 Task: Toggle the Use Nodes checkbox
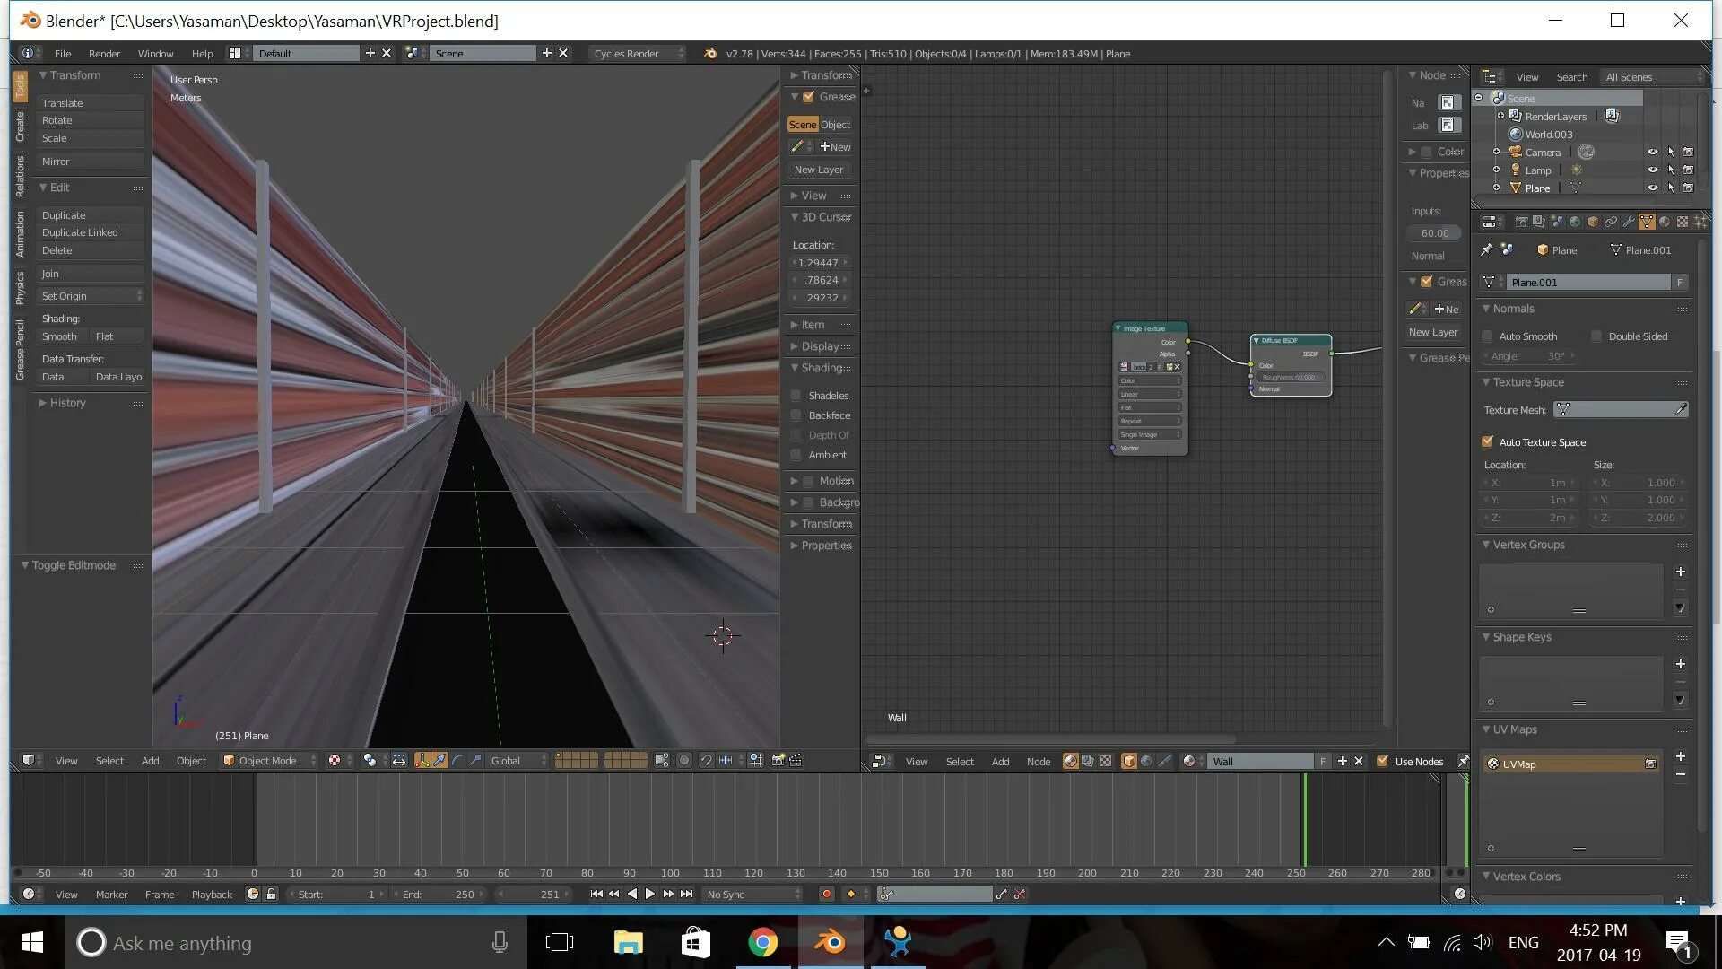(x=1382, y=762)
